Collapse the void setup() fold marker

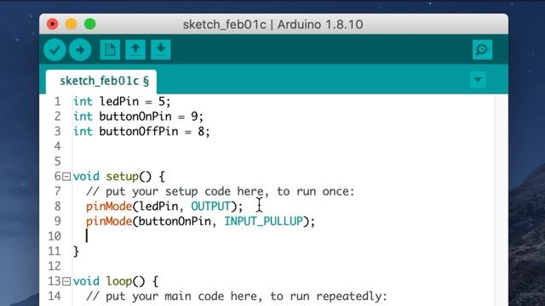(66, 177)
